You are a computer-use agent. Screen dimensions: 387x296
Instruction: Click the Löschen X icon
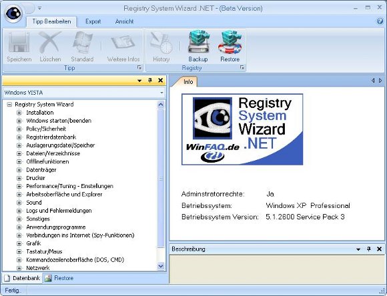click(50, 43)
